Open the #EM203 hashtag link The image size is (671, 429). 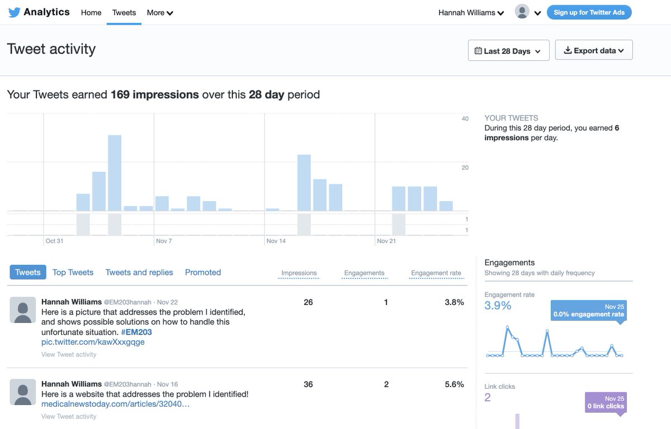[x=136, y=332]
